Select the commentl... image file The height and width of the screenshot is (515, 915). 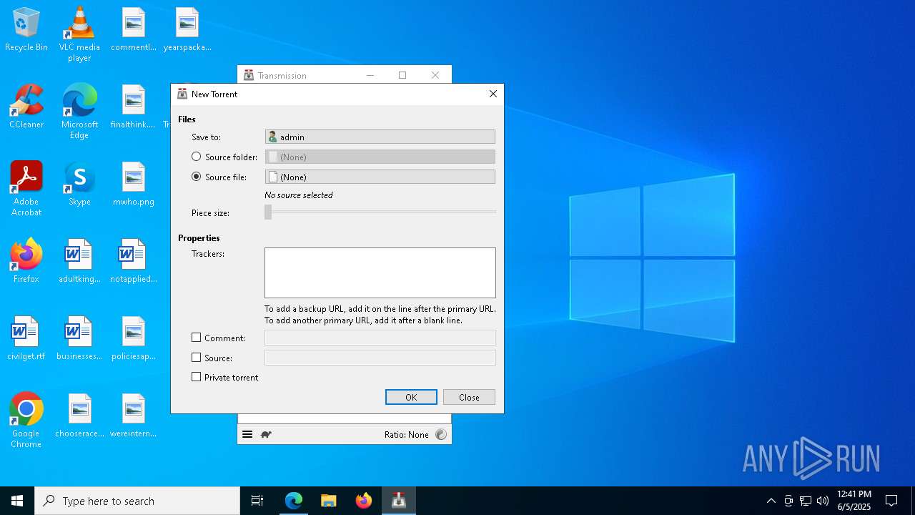[x=134, y=30]
